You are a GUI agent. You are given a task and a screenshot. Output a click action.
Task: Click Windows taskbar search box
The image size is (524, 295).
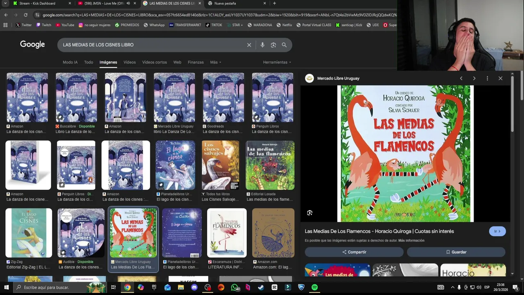[x=59, y=287]
